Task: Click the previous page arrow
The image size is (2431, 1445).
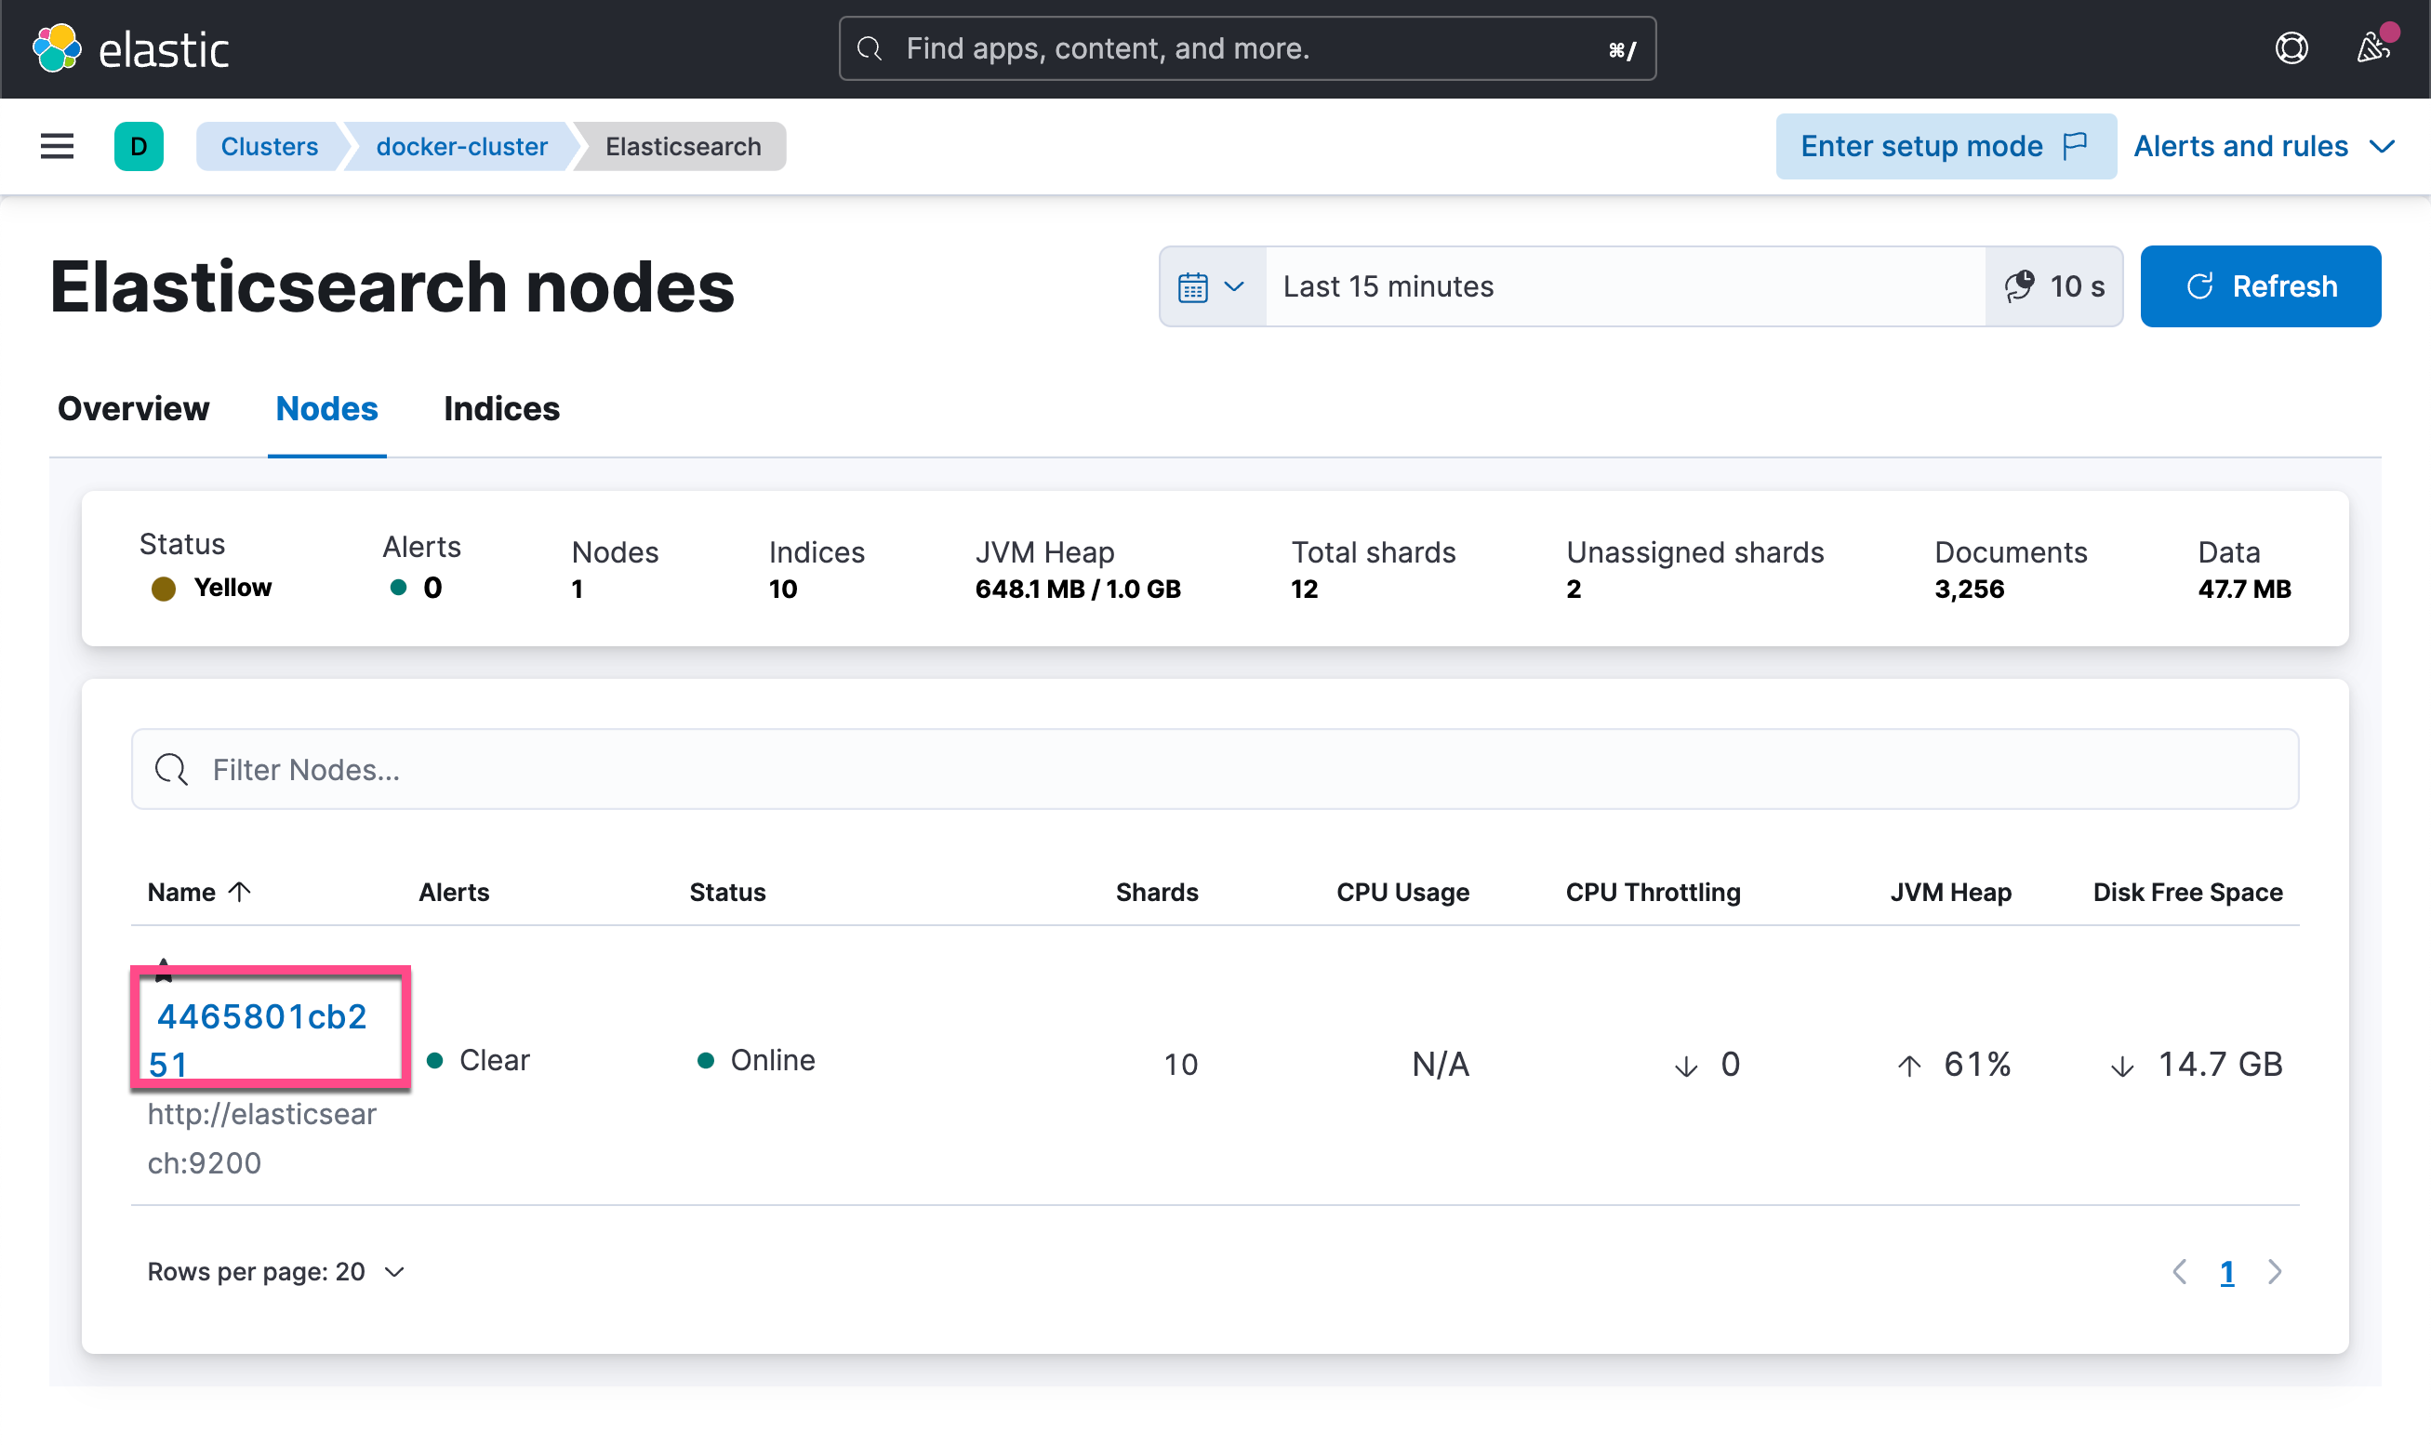Action: click(2179, 1272)
